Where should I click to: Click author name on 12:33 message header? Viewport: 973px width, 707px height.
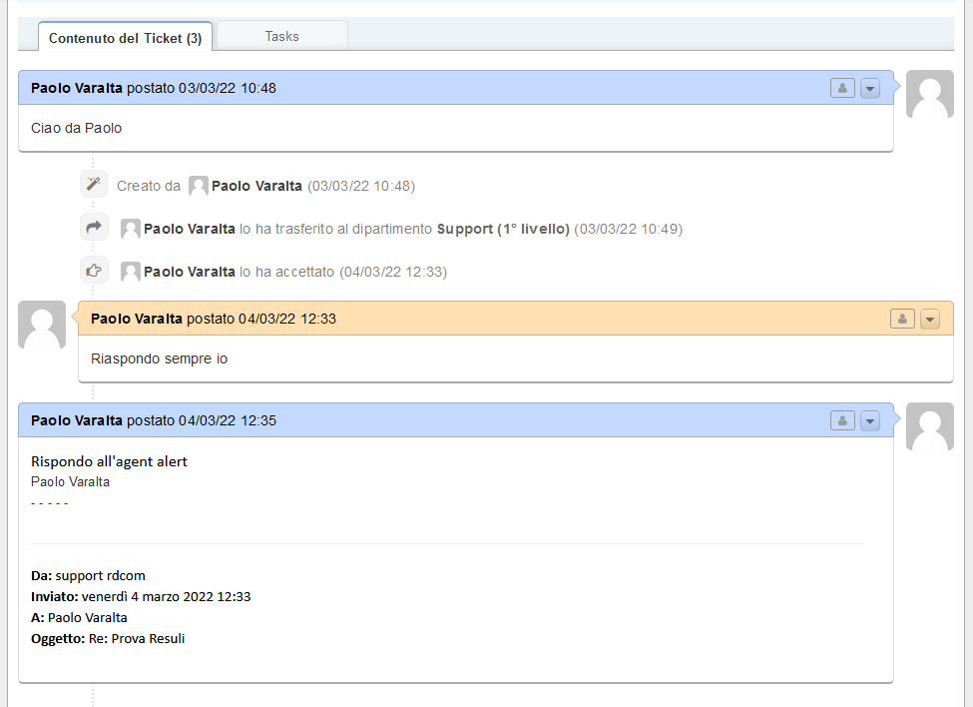click(x=136, y=319)
